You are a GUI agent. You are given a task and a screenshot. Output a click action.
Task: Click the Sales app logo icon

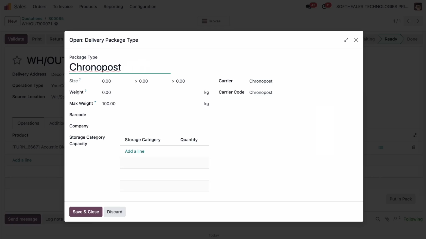(8, 7)
